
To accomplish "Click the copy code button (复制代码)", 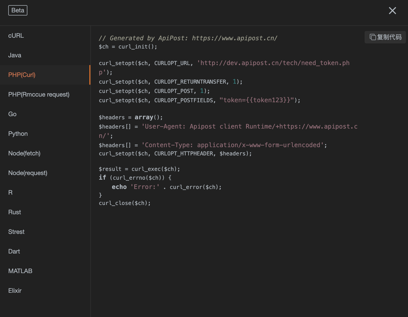I will (385, 37).
